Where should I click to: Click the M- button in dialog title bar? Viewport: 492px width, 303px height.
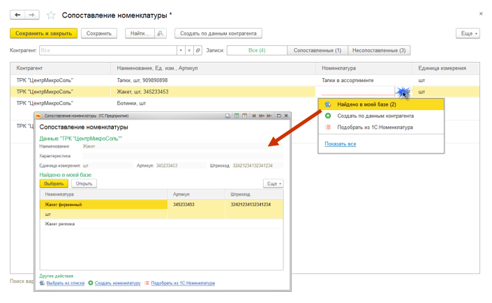(269, 116)
